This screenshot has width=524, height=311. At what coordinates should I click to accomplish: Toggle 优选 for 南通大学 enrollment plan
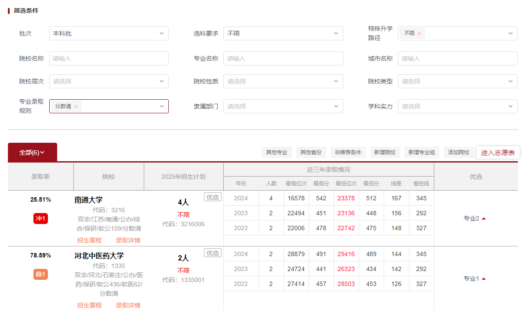(213, 197)
